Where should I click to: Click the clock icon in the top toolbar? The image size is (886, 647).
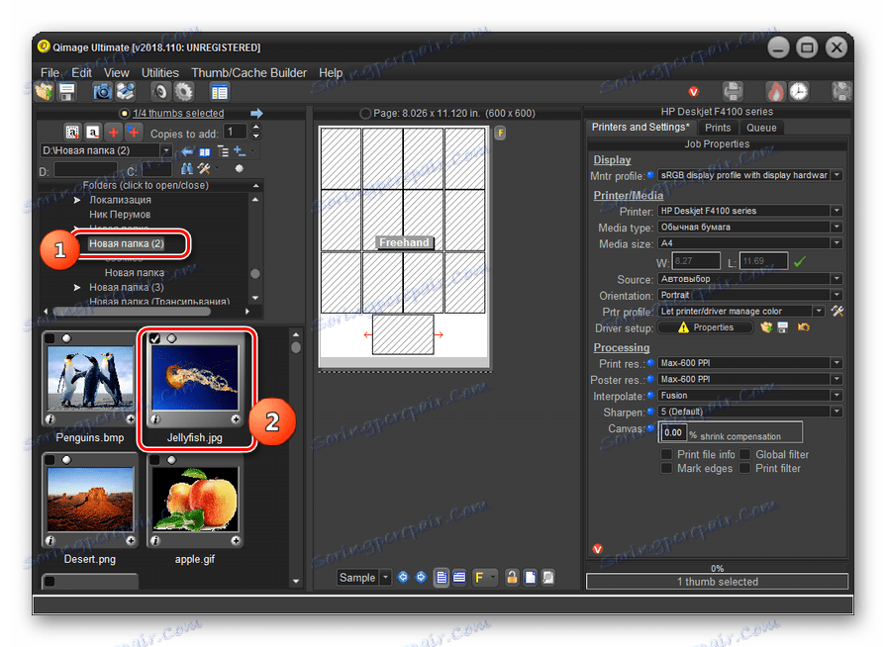(799, 91)
